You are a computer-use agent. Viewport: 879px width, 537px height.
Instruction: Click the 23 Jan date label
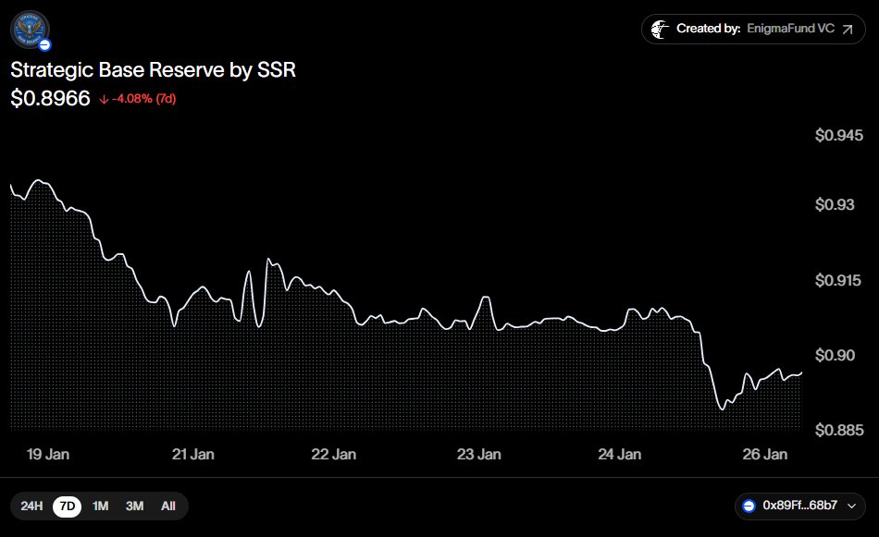(478, 454)
